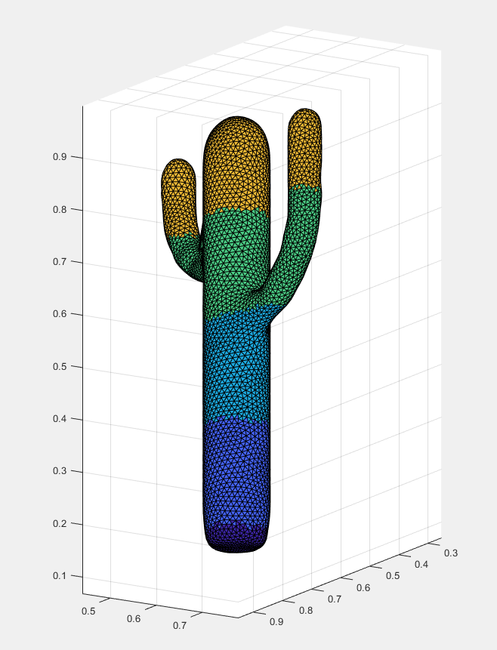Screen dimensions: 497x650
Task: Select the 0.7 label on bottom-right axis
Action: click(335, 599)
